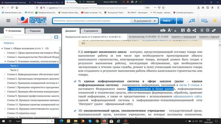Increase document font size with A+
Viewport: 221px width, 124px height.
pyautogui.click(x=170, y=30)
